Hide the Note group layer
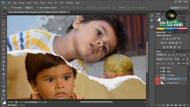Viewport: 190px width, 107px height. coord(157,68)
